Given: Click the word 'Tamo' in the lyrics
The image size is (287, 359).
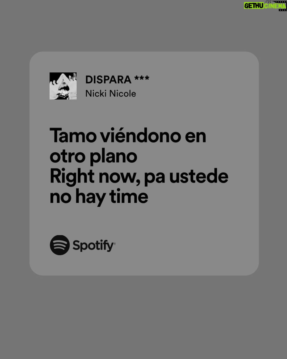Looking at the screenshot, I should (x=73, y=136).
